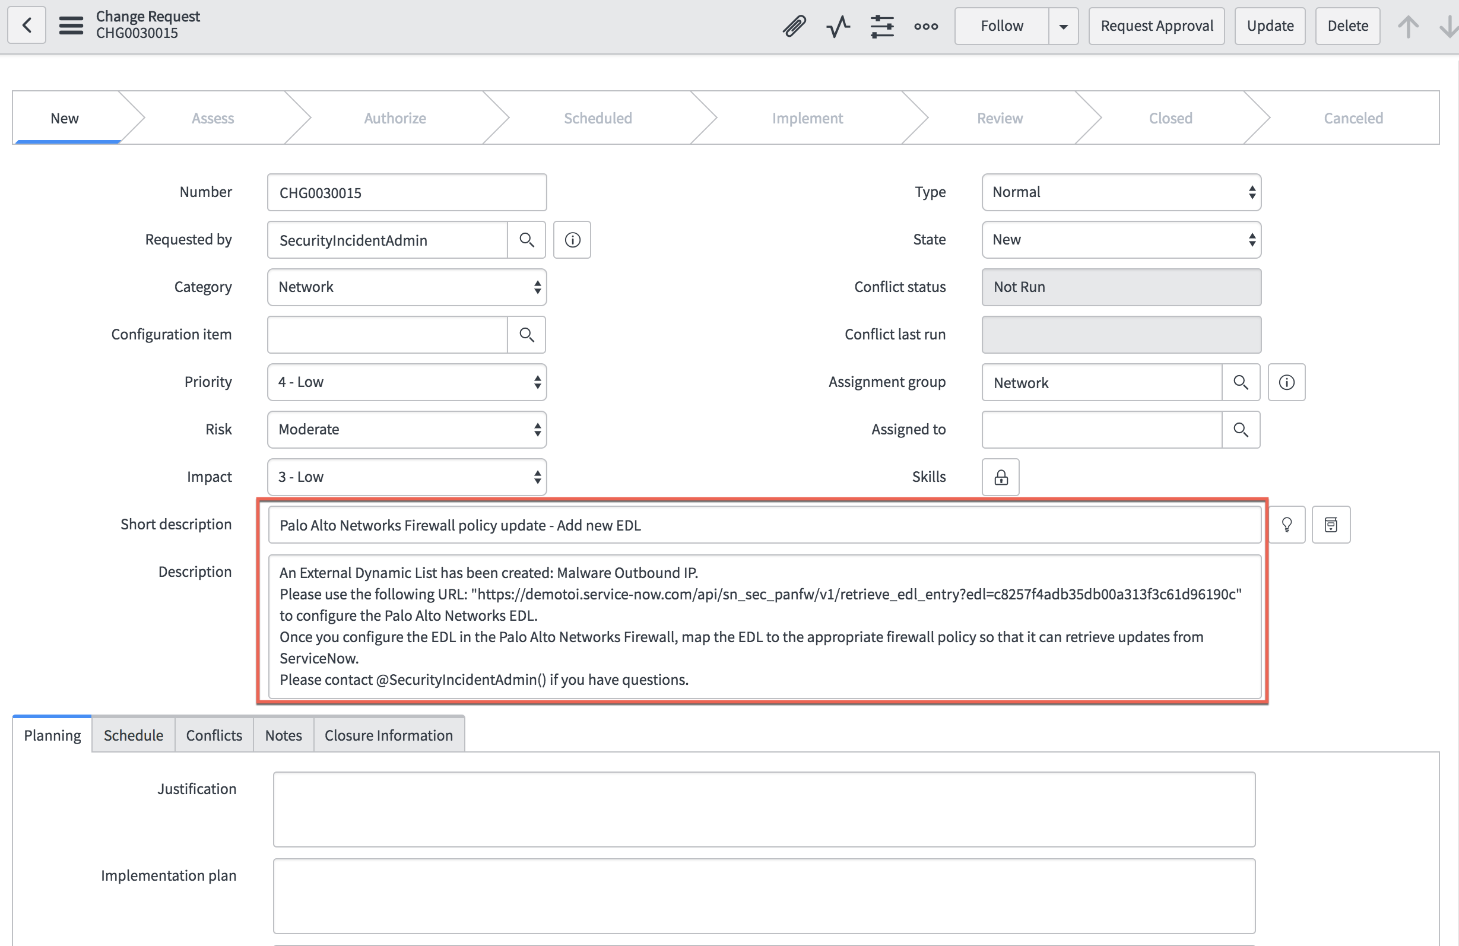Open the Category dropdown
Screen dimensions: 1459x946
click(x=407, y=288)
